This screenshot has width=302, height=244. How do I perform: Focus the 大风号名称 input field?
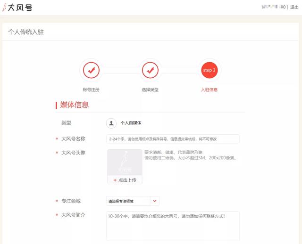pyautogui.click(x=173, y=139)
